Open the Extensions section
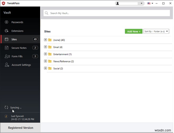The width and height of the screenshot is (174, 133). [20, 31]
